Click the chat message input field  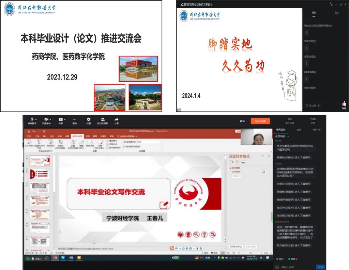[x=295, y=267]
